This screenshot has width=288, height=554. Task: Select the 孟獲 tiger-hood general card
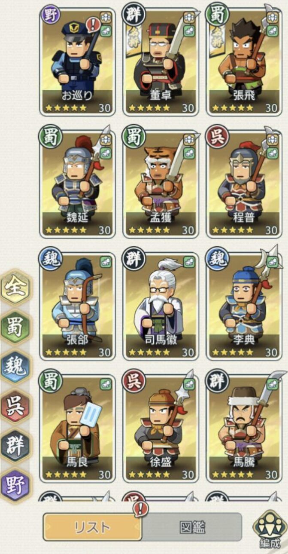(x=161, y=184)
